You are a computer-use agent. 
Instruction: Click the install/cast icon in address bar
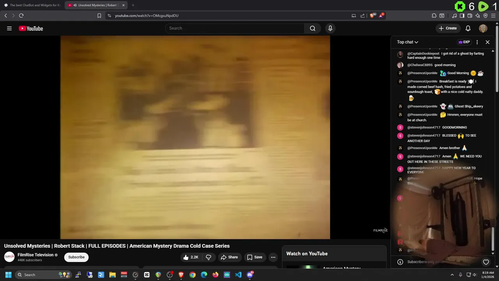tap(354, 16)
